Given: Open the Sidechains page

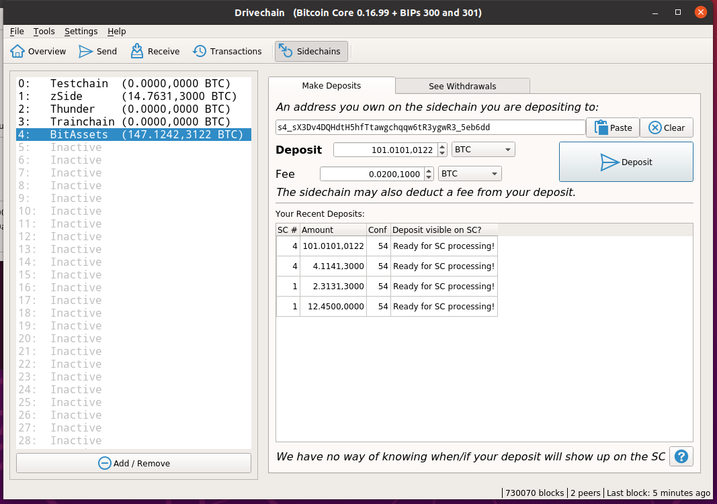Looking at the screenshot, I should click(x=310, y=51).
